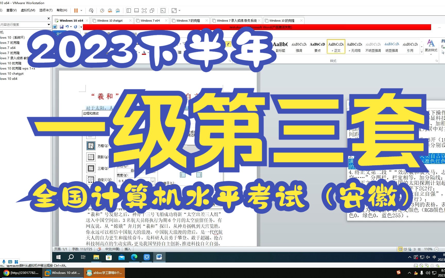
Task: Open the guest Windows Start menu
Action: coord(58,257)
